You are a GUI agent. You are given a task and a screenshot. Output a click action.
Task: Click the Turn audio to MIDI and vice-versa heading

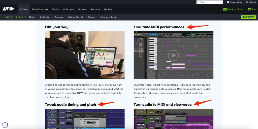(163, 105)
